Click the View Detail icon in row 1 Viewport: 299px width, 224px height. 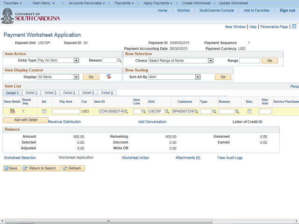tap(13, 112)
